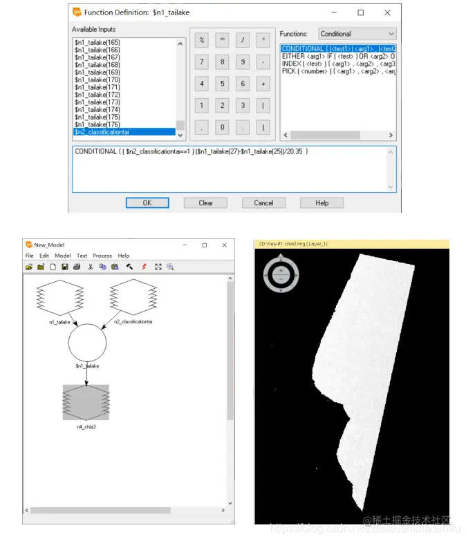The image size is (466, 541).
Task: Click the second folder icon in toolbar
Action: pos(41,267)
